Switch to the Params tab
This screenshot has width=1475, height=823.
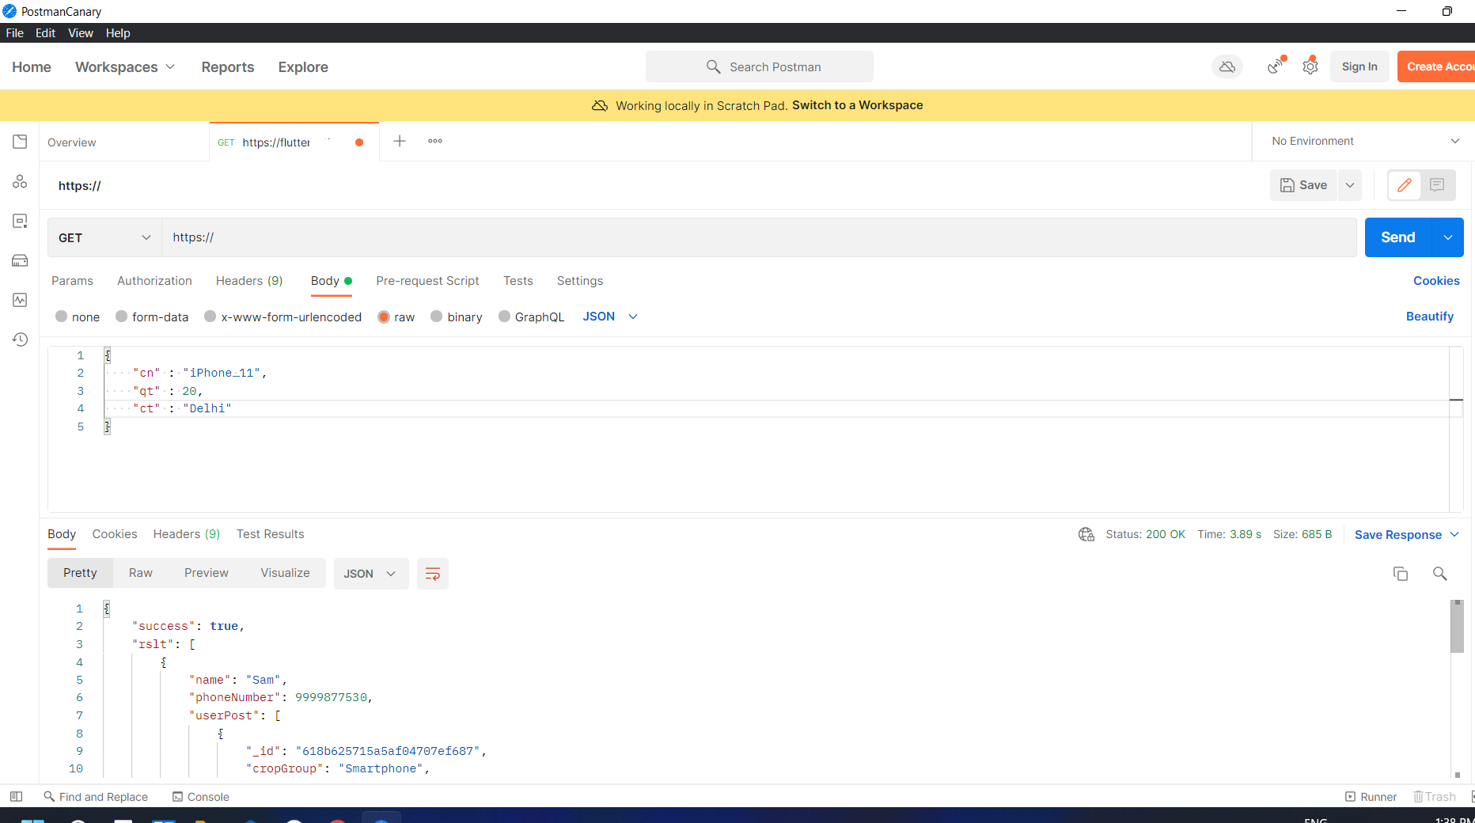(x=72, y=281)
